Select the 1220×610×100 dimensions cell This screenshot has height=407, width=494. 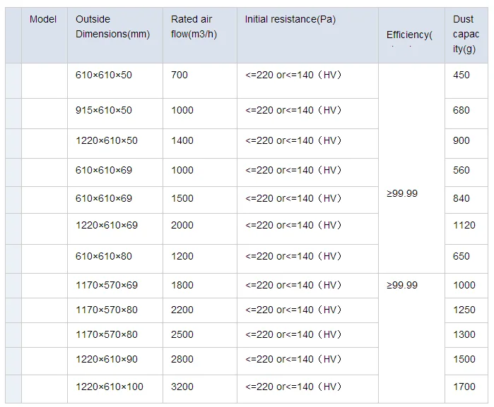(x=110, y=387)
